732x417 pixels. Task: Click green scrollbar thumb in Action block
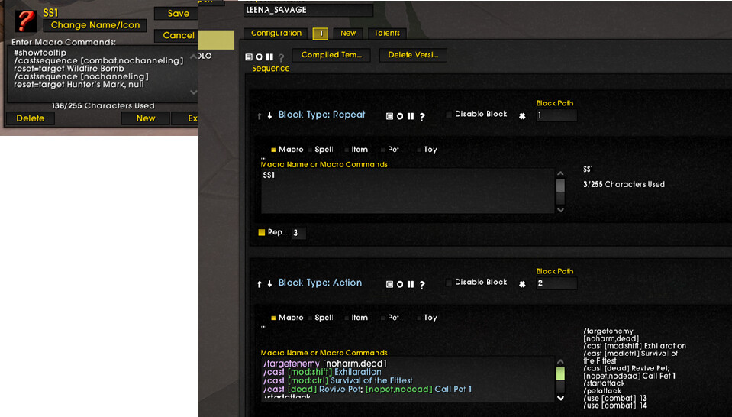click(561, 373)
